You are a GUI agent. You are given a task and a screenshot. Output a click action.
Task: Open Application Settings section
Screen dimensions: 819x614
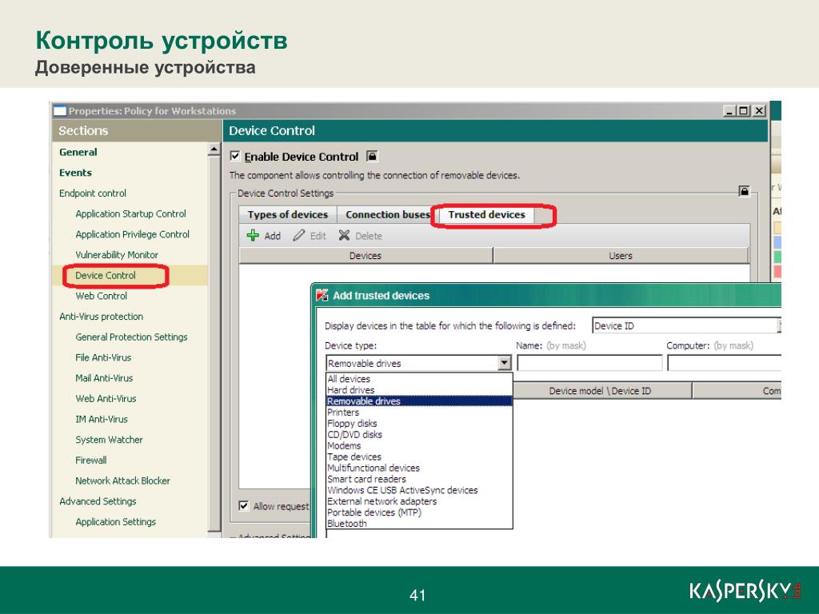pos(115,521)
